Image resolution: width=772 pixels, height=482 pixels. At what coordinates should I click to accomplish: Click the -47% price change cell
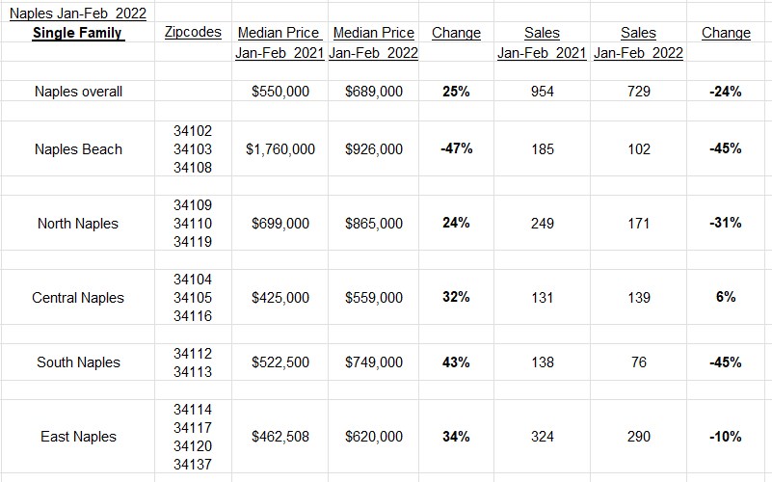(x=457, y=148)
